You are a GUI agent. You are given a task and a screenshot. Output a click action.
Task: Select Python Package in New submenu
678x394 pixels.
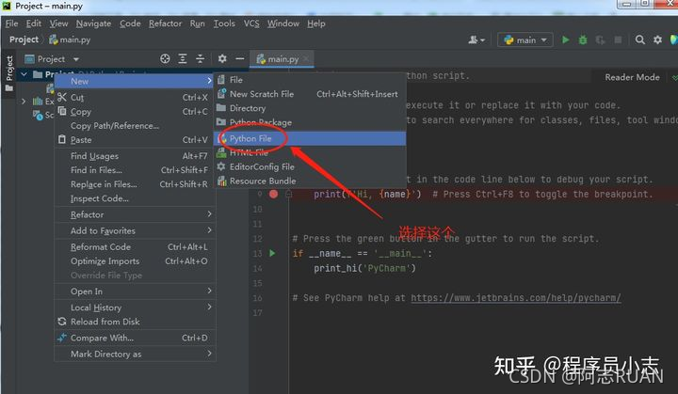click(310, 122)
